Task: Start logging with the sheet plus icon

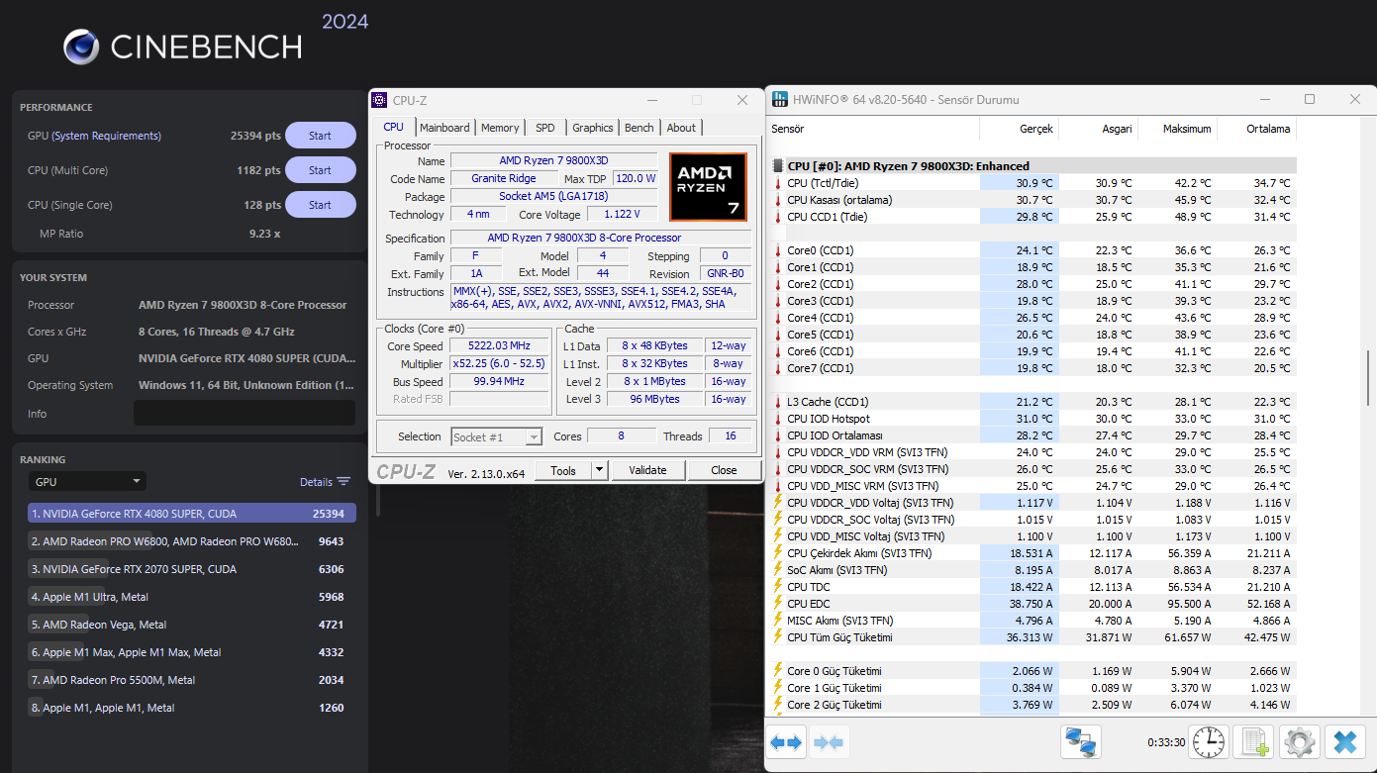Action: tap(1255, 742)
